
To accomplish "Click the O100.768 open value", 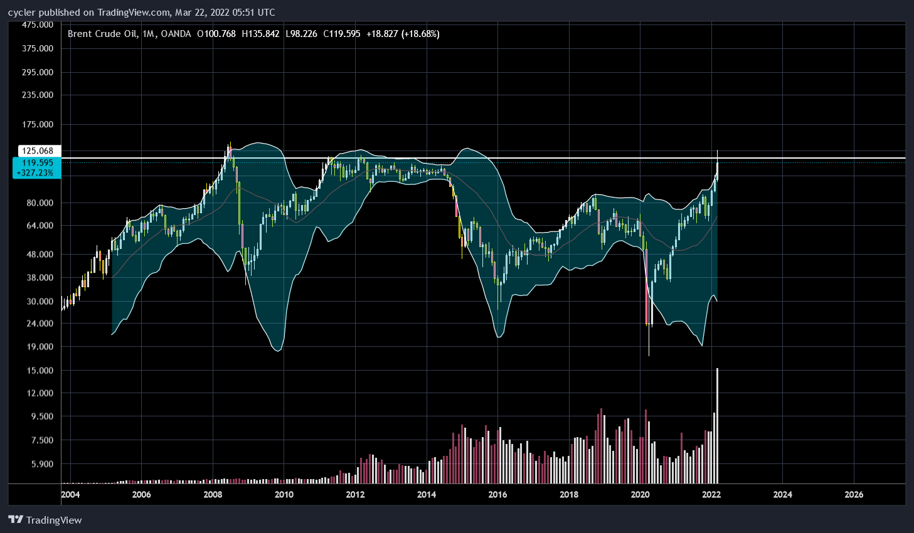I will [216, 34].
